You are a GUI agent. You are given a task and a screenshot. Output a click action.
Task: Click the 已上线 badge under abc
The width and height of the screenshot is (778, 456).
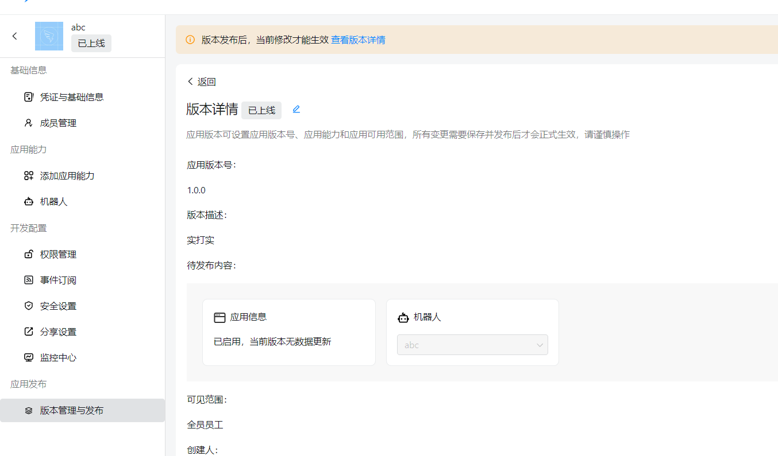91,44
